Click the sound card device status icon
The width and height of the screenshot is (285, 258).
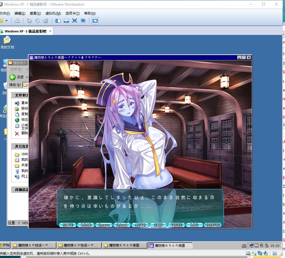coord(266,254)
